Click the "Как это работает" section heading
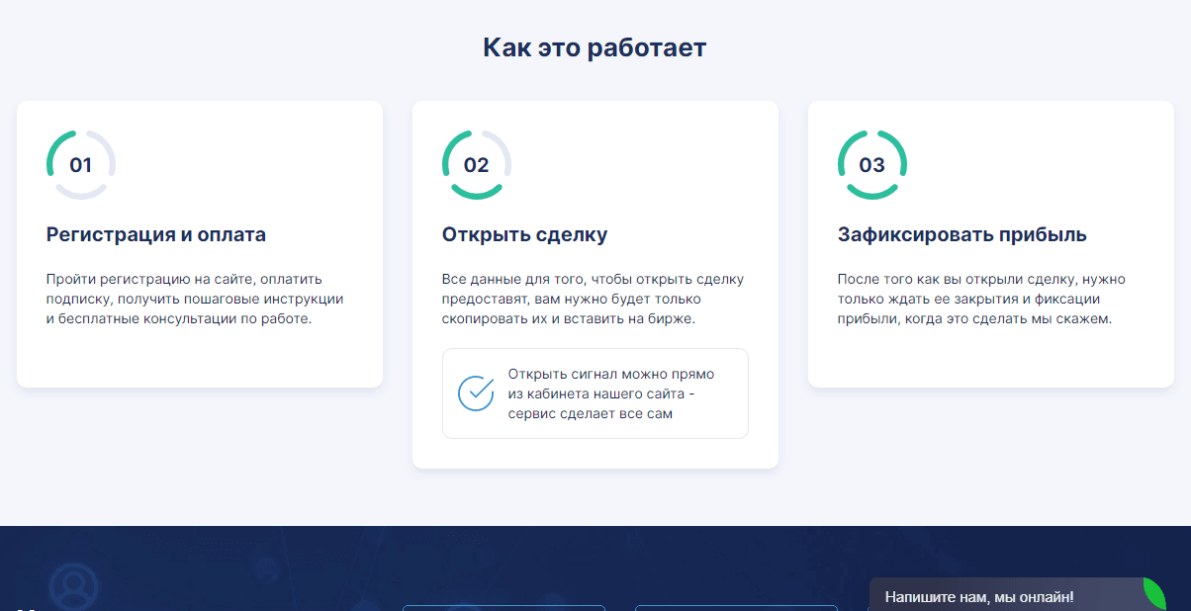The image size is (1191, 611). (x=595, y=47)
